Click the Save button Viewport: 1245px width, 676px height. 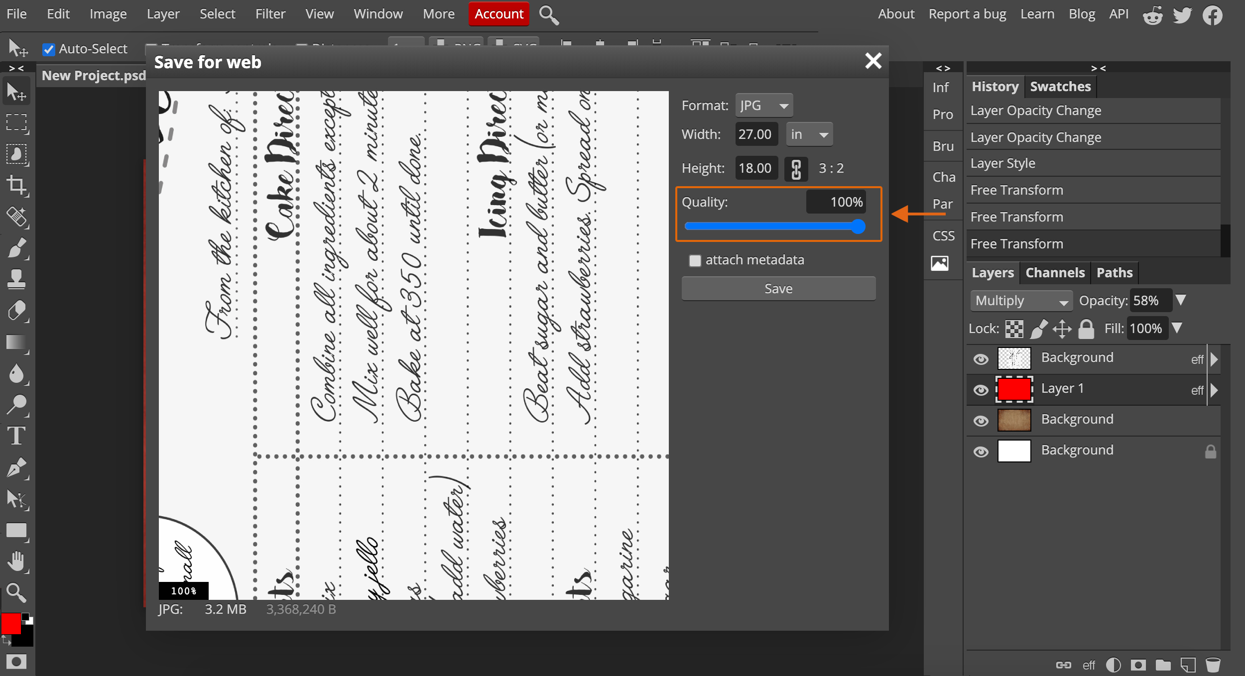point(779,288)
